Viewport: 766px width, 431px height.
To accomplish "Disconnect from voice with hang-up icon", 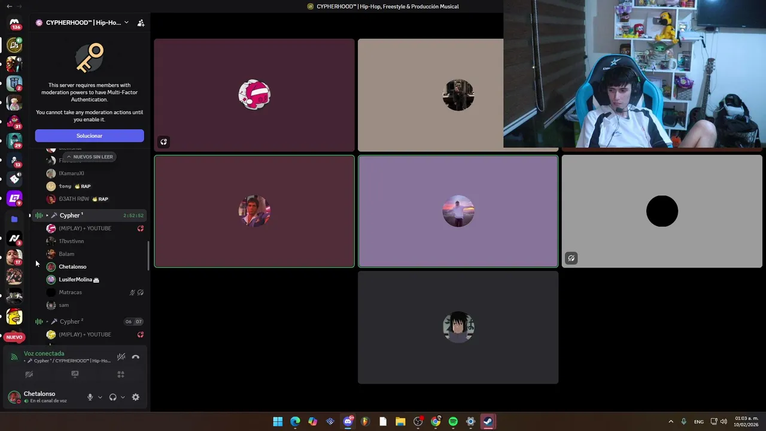I will [x=136, y=357].
